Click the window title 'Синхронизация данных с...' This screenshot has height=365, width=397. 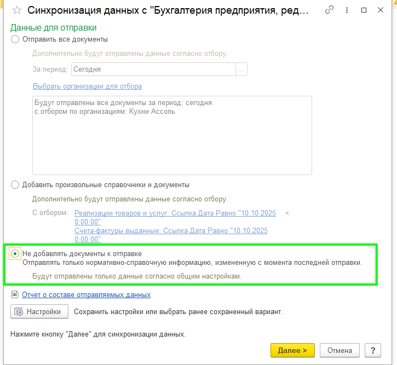point(168,10)
